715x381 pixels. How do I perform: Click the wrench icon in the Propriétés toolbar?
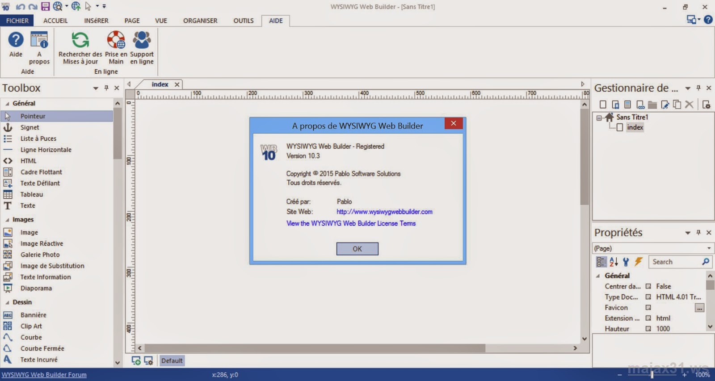click(x=626, y=262)
